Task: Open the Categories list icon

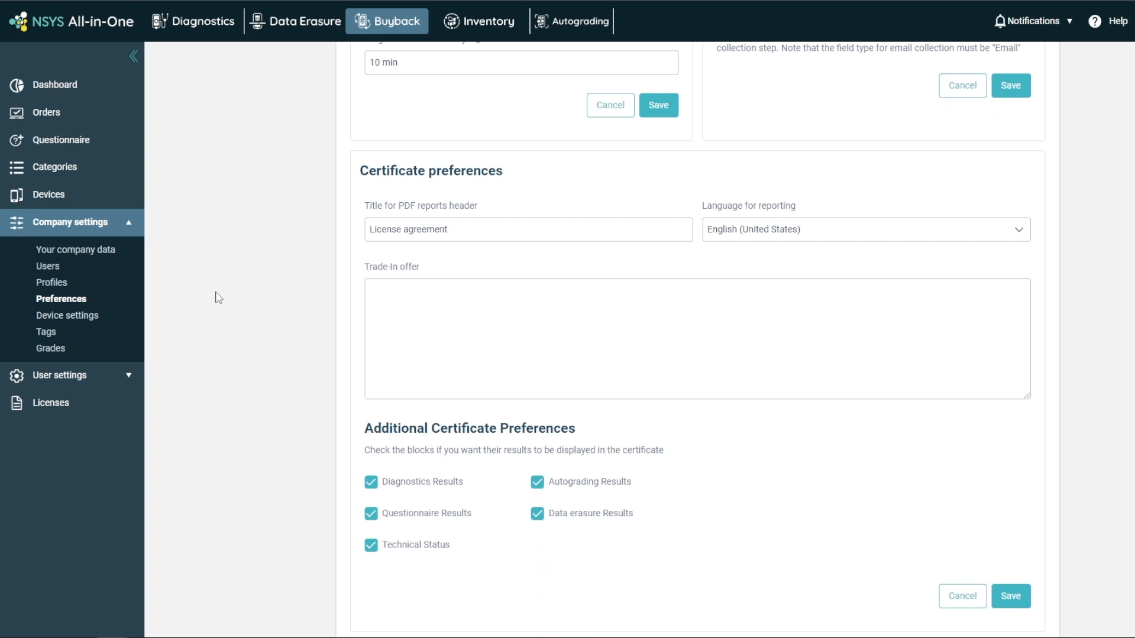Action: pyautogui.click(x=17, y=167)
